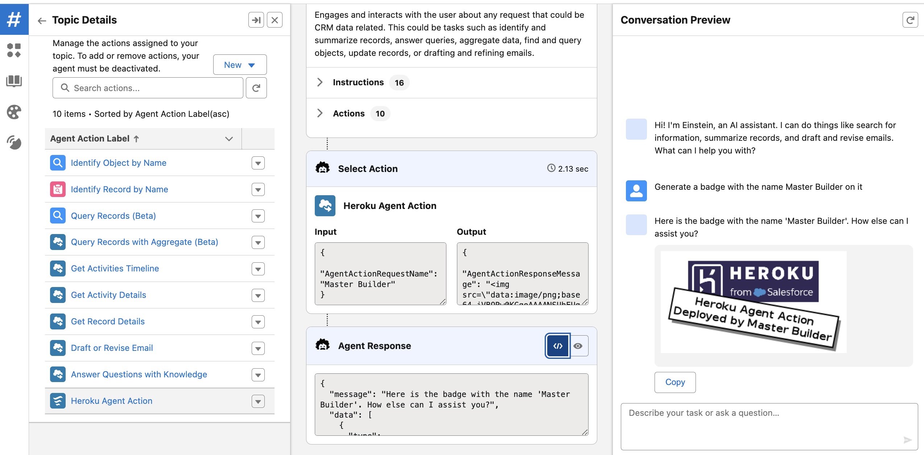Click the Heroku Agent Action card icon
924x455 pixels.
click(x=325, y=206)
